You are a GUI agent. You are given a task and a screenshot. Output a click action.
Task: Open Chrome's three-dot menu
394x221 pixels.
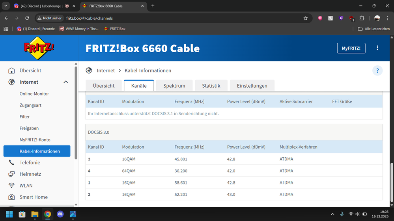click(388, 18)
